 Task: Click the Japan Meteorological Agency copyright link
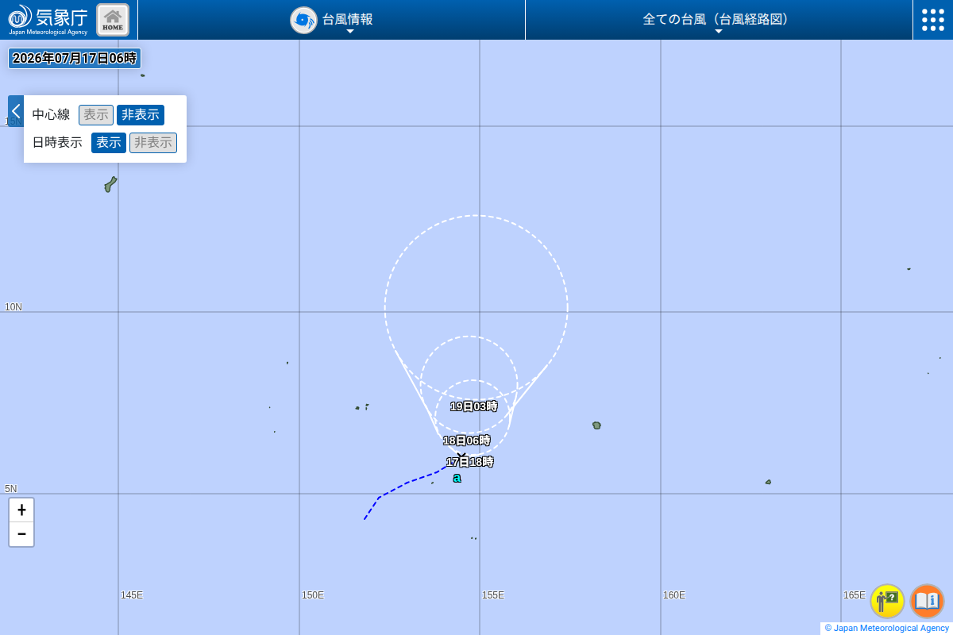tap(887, 628)
